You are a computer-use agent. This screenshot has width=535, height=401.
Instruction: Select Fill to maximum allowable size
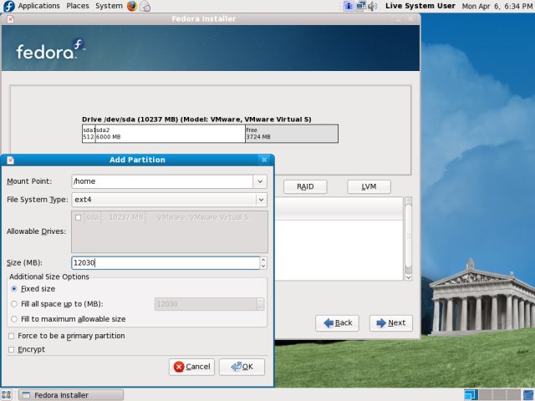[x=14, y=319]
